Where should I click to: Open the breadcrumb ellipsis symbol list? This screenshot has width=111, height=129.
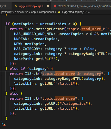pos(89,12)
